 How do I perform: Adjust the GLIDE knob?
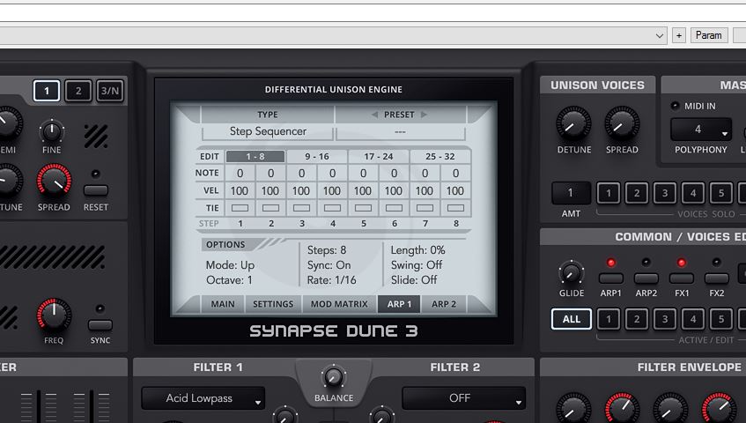[x=571, y=273]
